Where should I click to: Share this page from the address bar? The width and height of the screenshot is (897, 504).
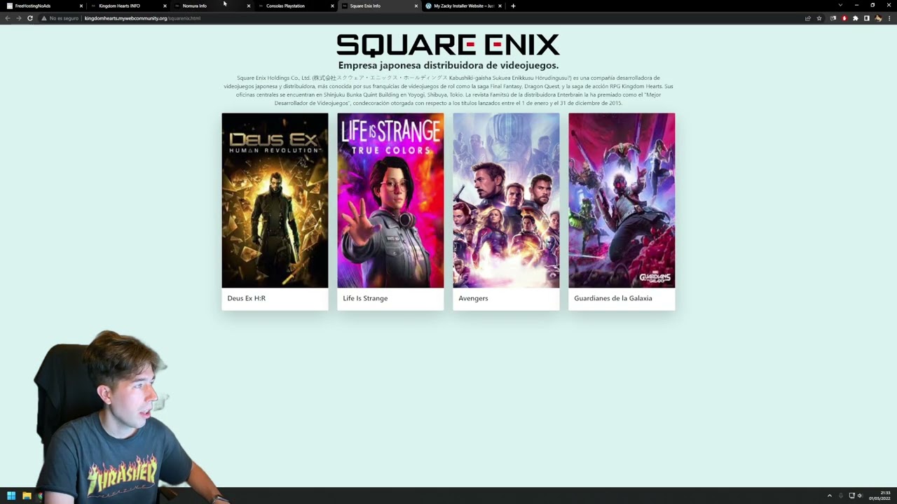tap(807, 18)
